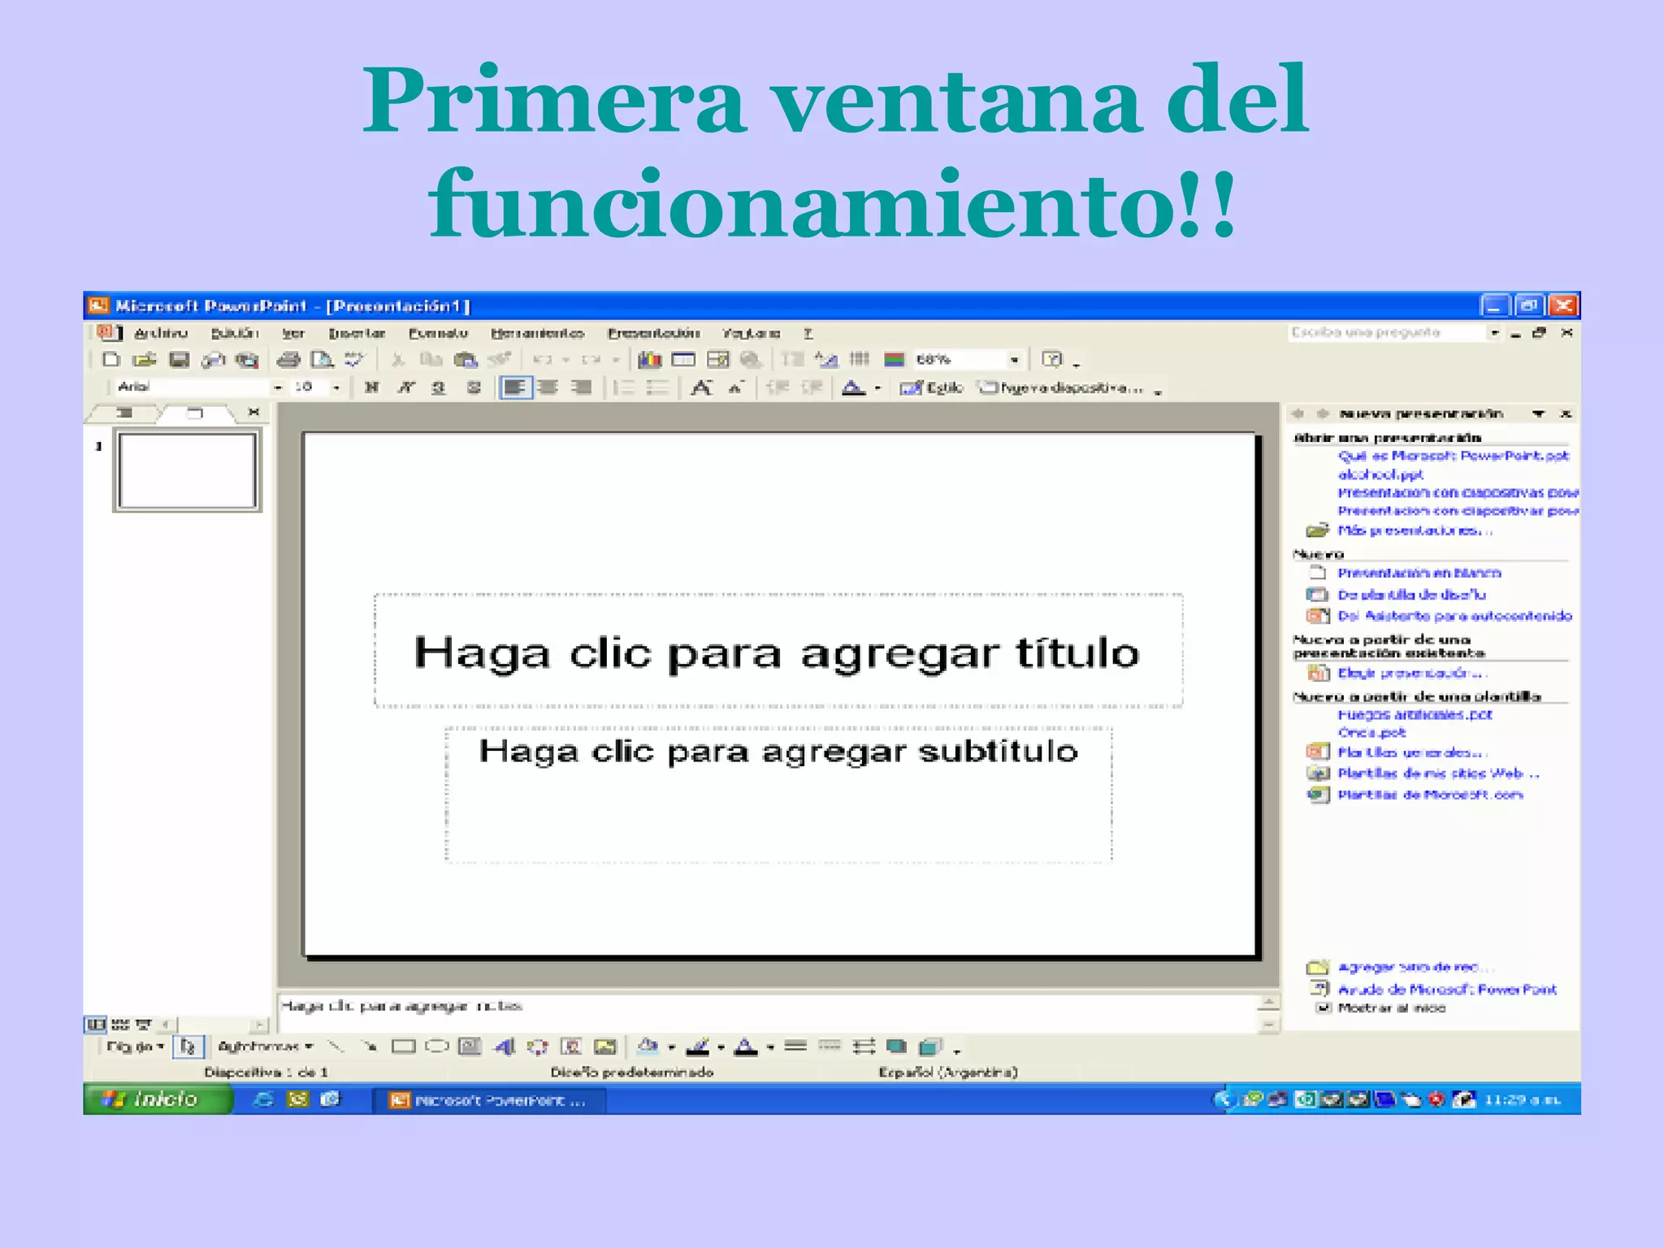Open the Herramientas menu
The width and height of the screenshot is (1664, 1248).
coord(537,333)
